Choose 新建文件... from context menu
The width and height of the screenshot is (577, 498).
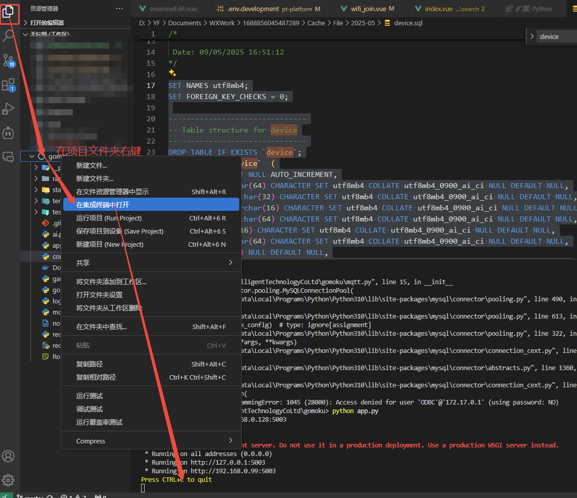[x=151, y=165]
